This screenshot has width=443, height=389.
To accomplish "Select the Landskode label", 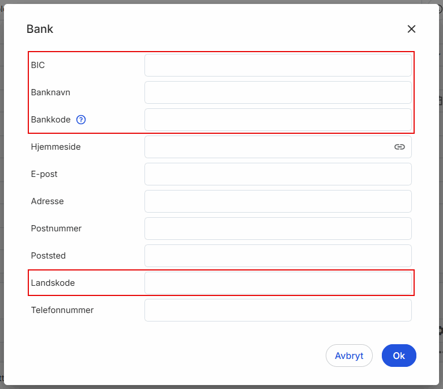I will 53,283.
